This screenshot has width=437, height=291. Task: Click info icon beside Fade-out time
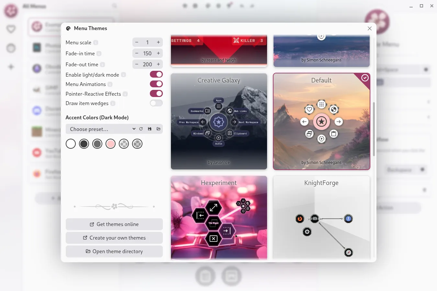(102, 65)
